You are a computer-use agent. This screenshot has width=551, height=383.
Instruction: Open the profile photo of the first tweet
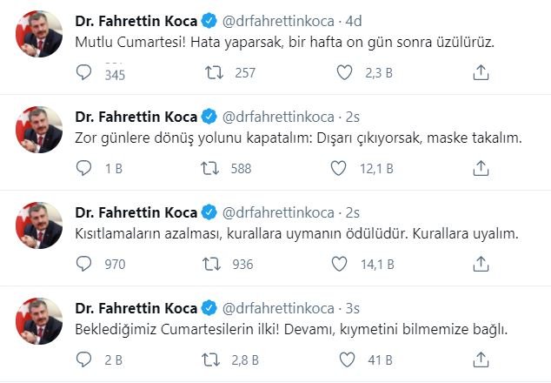click(x=38, y=37)
